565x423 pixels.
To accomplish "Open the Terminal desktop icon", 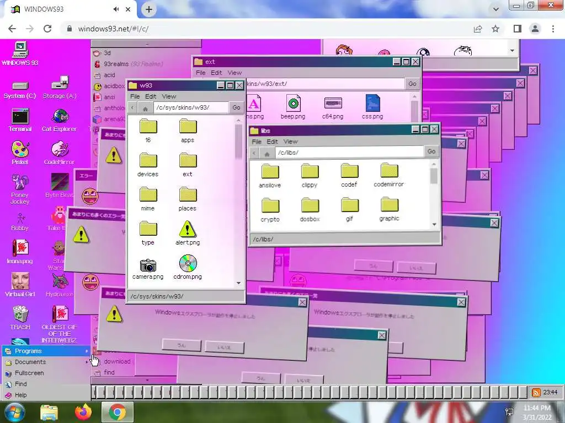I will (x=20, y=121).
